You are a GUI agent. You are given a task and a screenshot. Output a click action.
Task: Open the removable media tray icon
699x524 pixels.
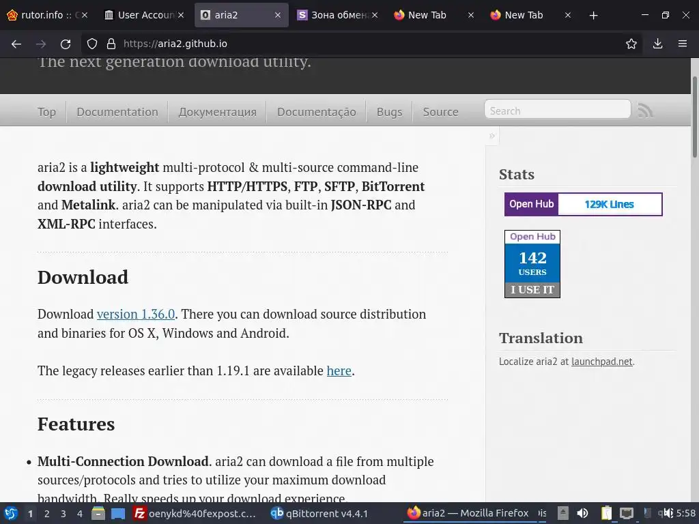coord(563,514)
